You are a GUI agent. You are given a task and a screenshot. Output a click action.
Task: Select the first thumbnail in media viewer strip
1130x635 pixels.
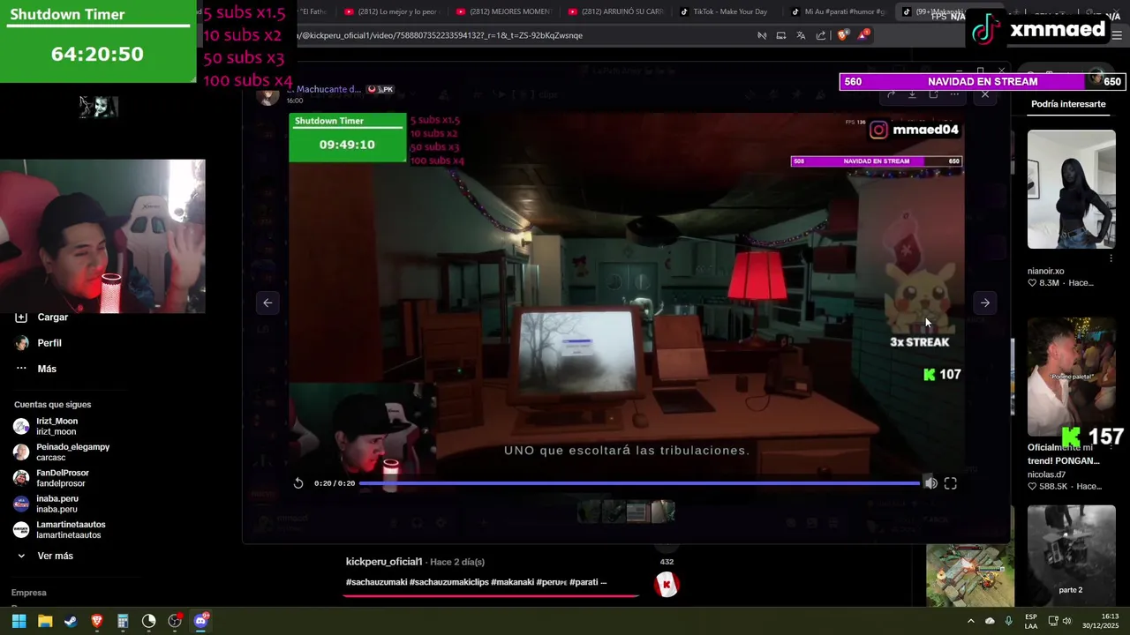[x=589, y=512]
